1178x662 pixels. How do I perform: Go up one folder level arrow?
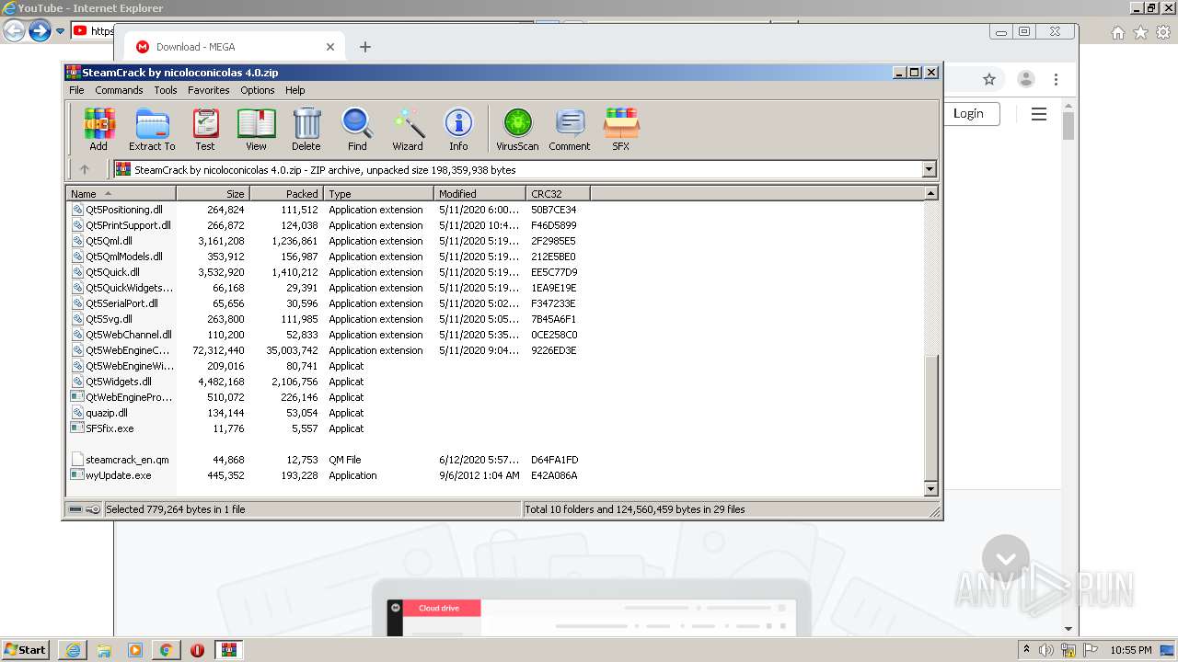point(85,169)
